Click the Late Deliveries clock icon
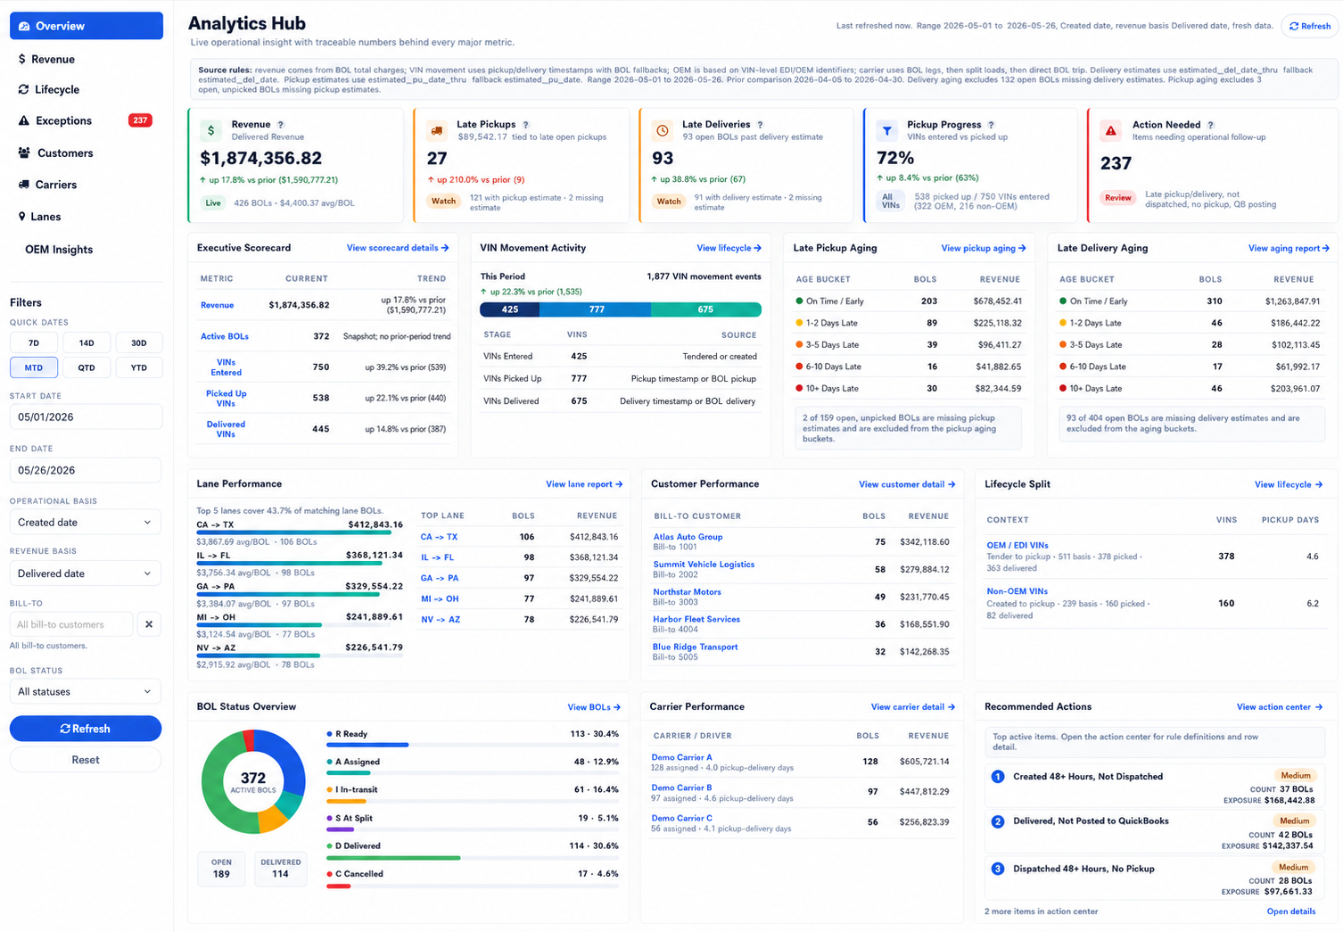1343x932 pixels. point(663,130)
